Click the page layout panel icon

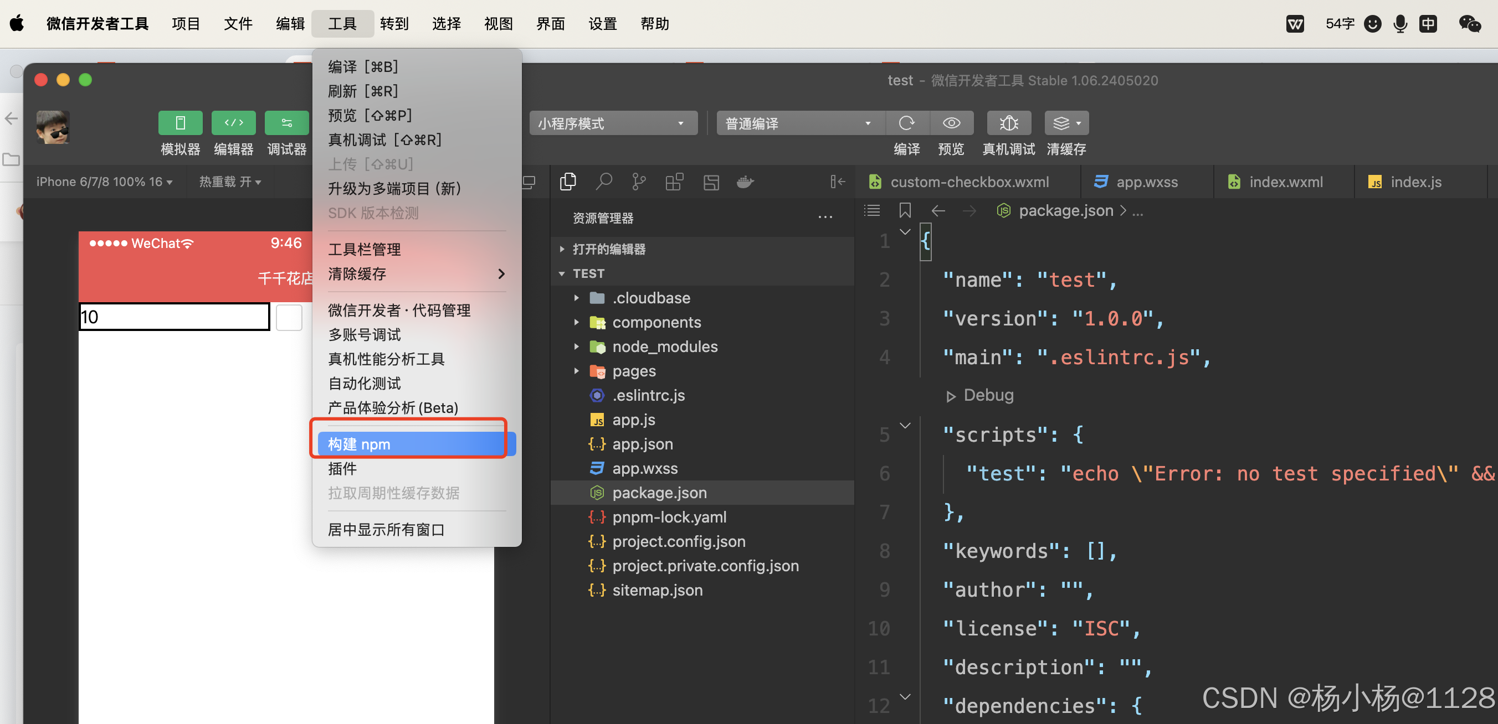pos(711,183)
